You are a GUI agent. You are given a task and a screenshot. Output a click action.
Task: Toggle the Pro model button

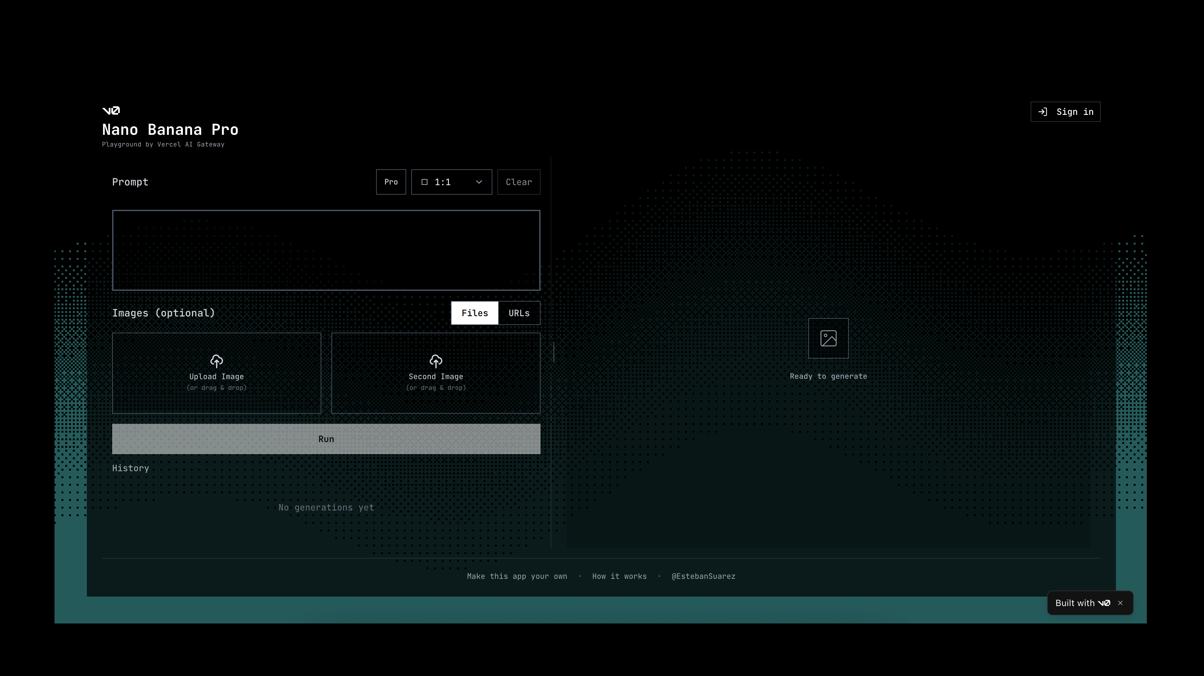click(x=391, y=182)
